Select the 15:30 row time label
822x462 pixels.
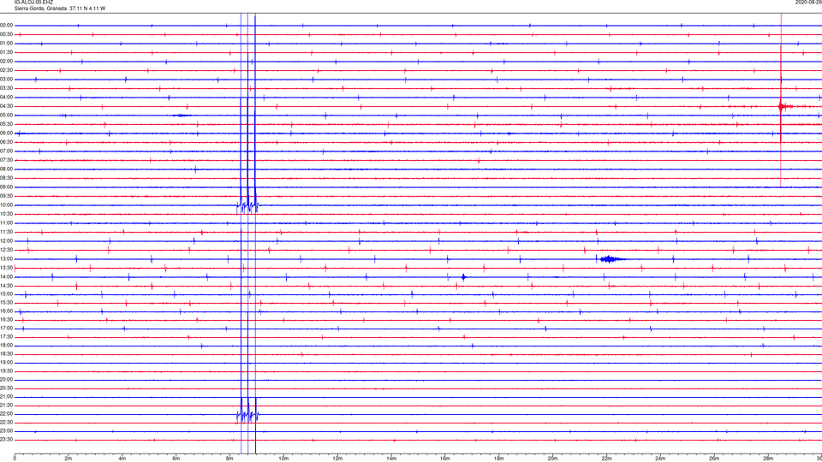[6, 303]
